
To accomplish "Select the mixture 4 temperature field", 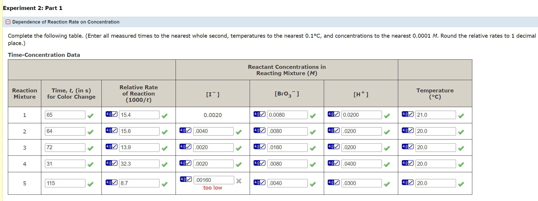I will (x=436, y=164).
